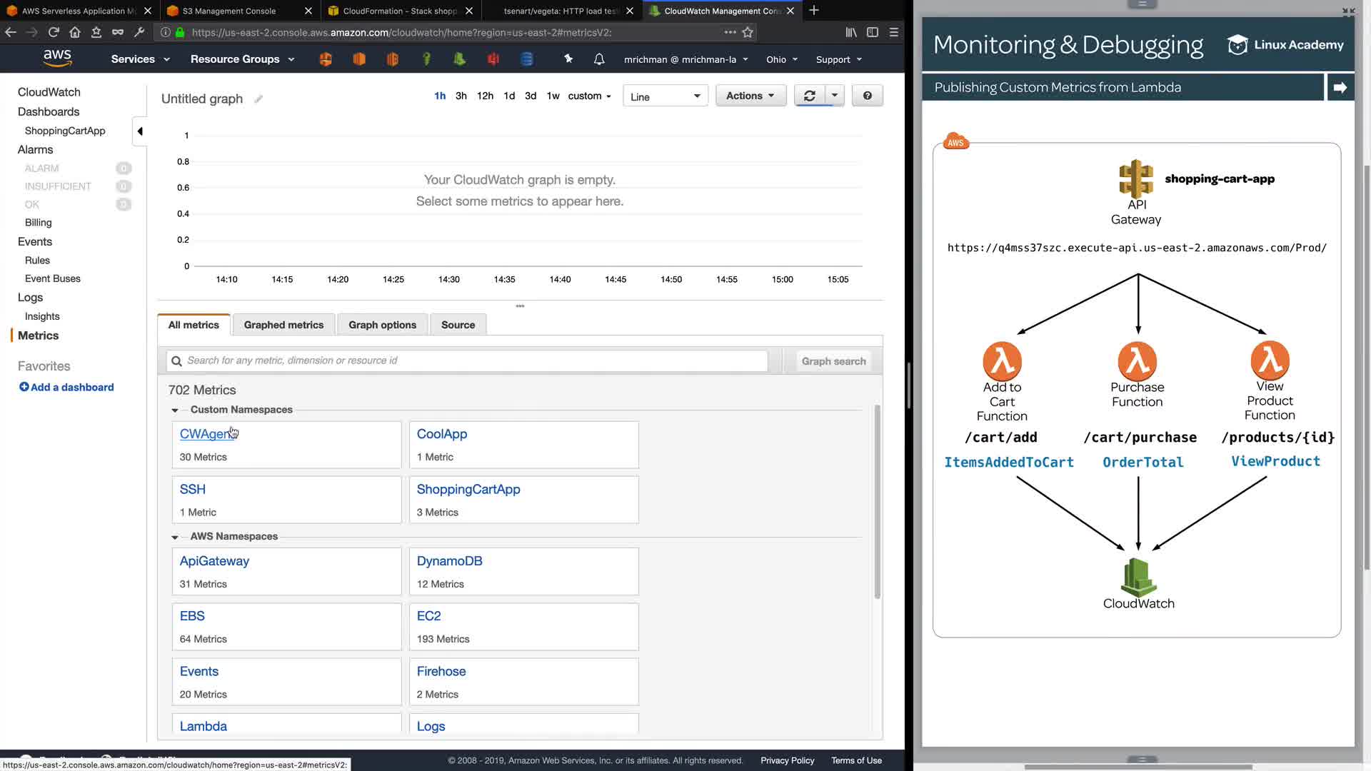This screenshot has height=771, width=1371.
Task: Select the 1w time range
Action: (x=553, y=96)
